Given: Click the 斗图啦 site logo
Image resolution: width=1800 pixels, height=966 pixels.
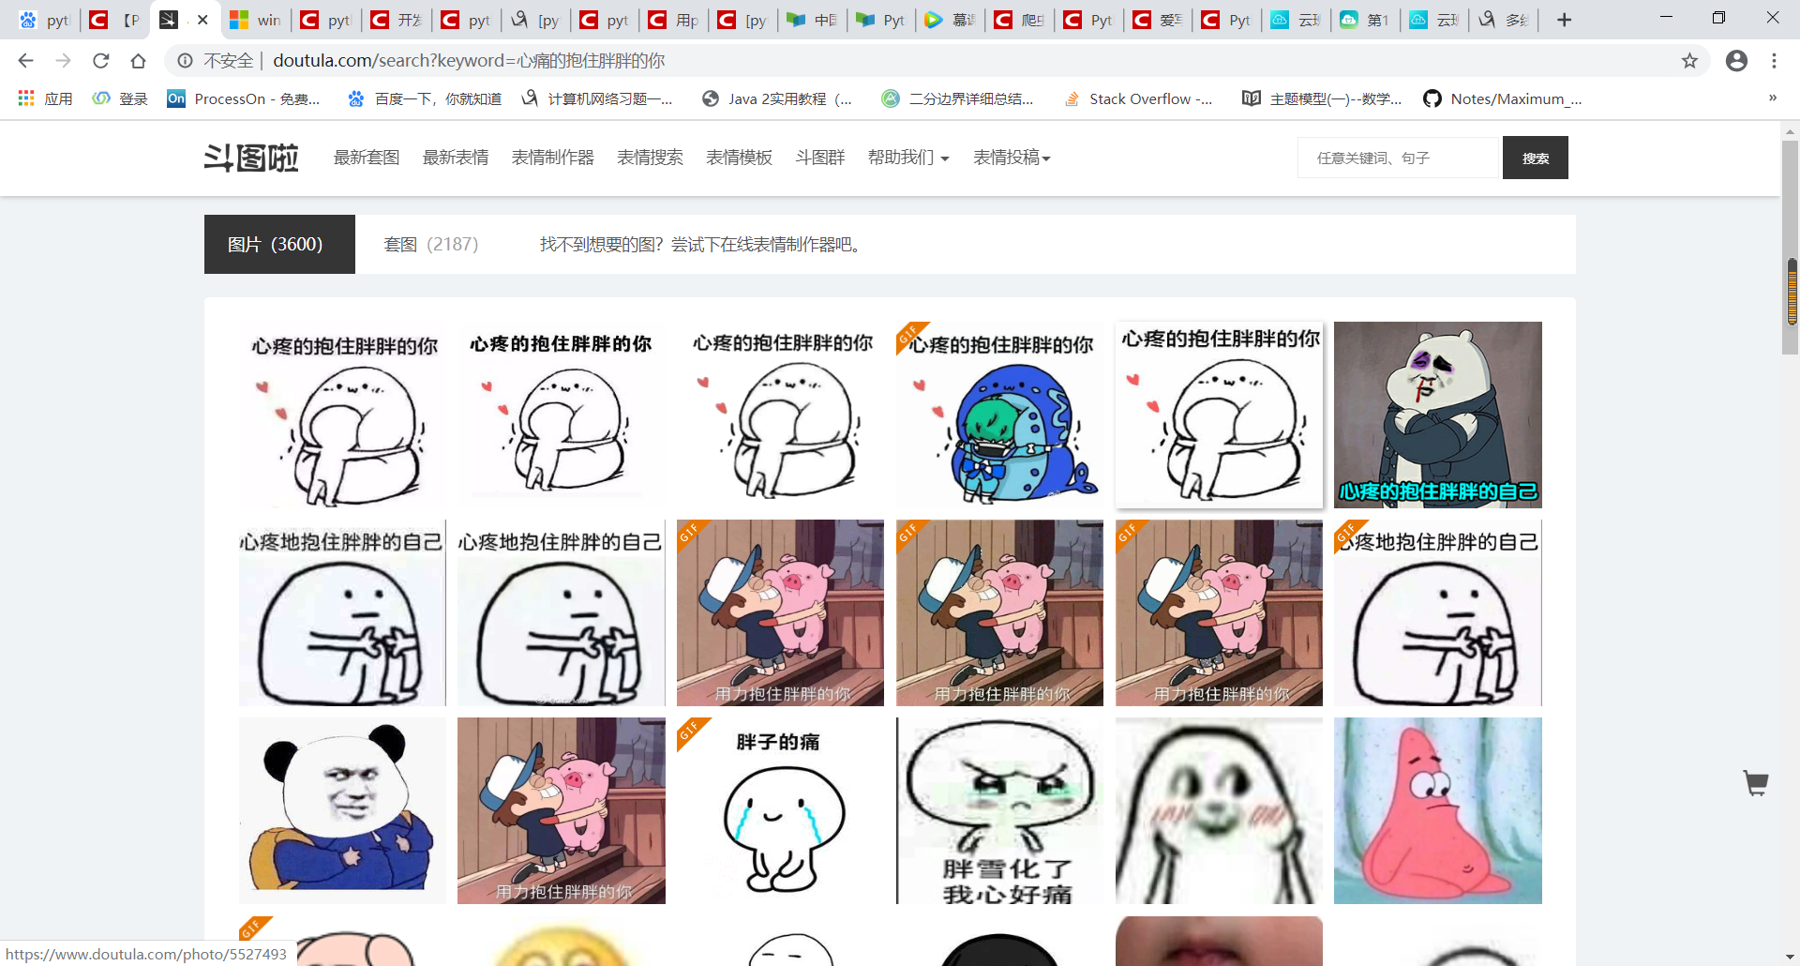Looking at the screenshot, I should click(x=251, y=158).
